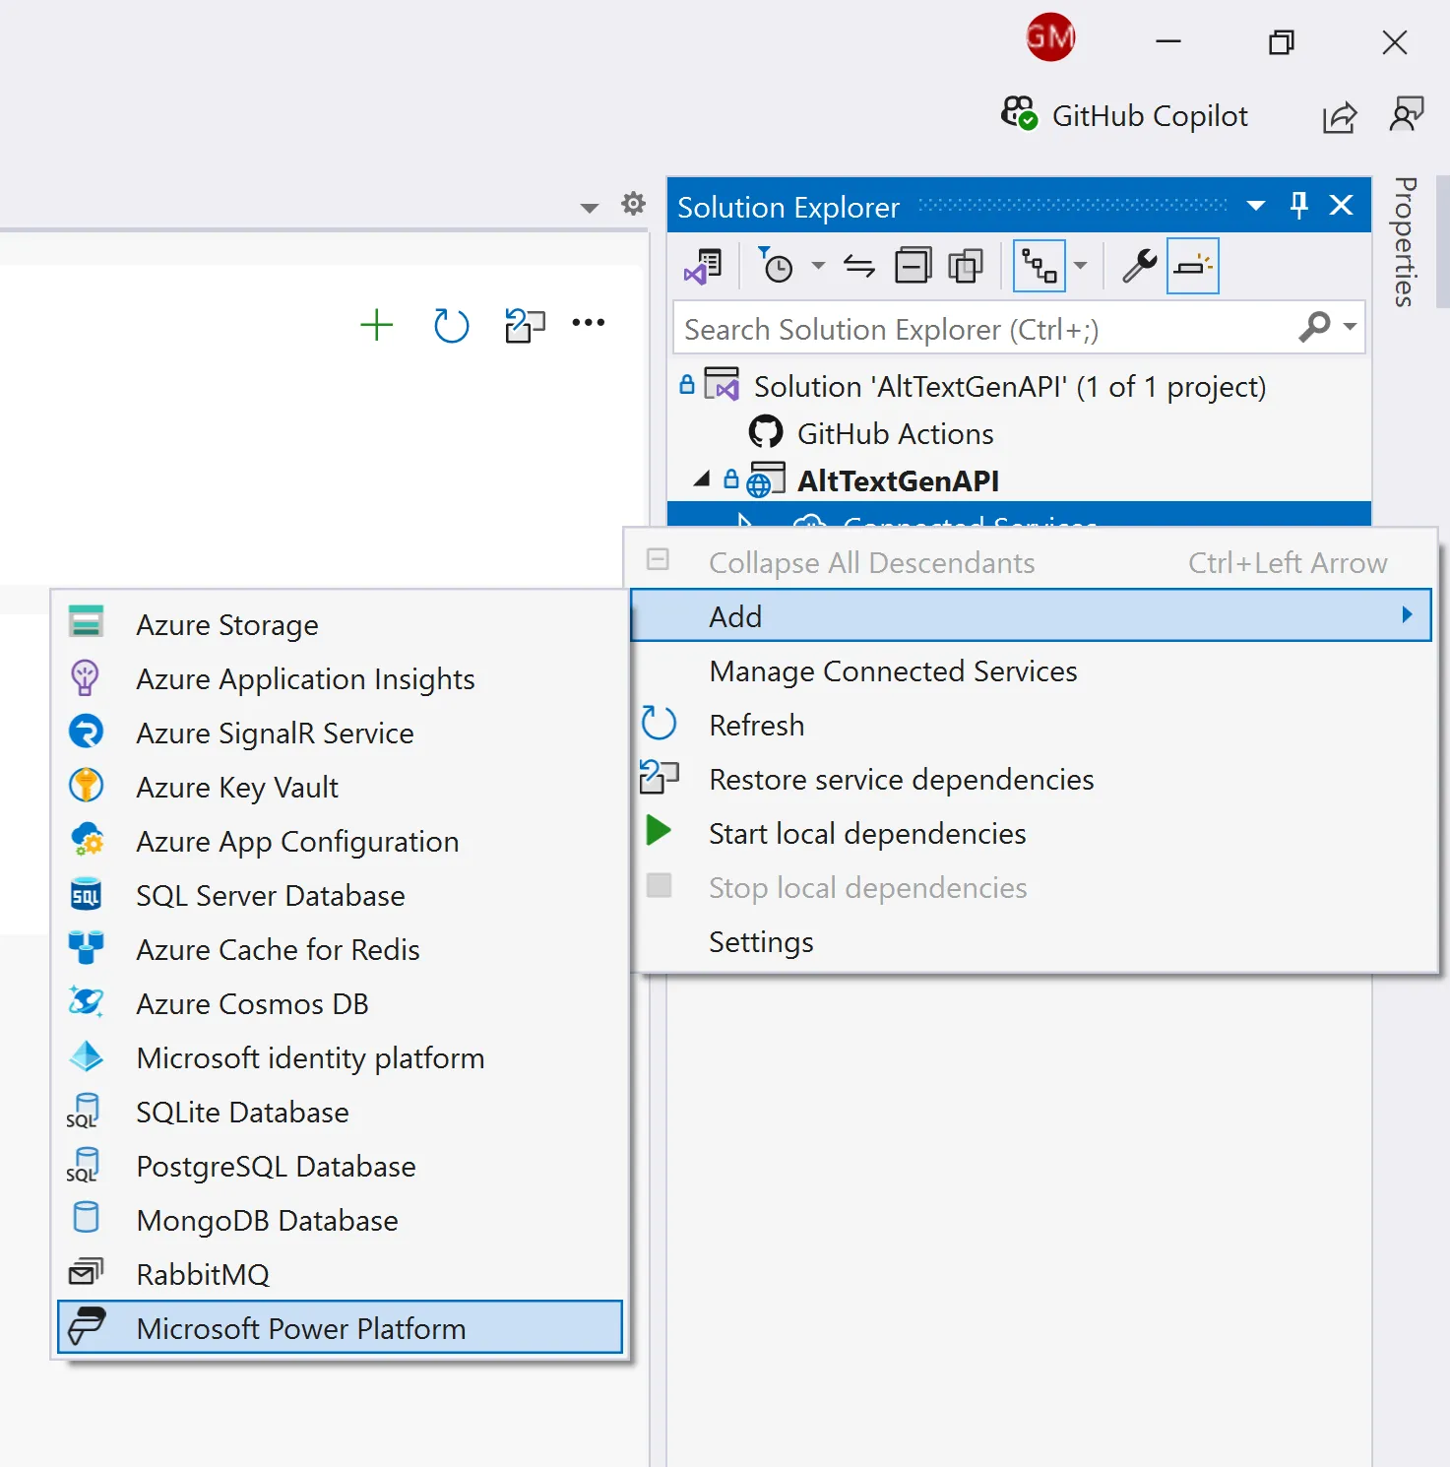Click the Collapse All icon in Solution Explorer toolbar
This screenshot has width=1450, height=1467.
click(913, 266)
